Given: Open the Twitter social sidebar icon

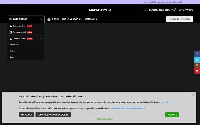Looking at the screenshot, I should [x=197, y=60].
